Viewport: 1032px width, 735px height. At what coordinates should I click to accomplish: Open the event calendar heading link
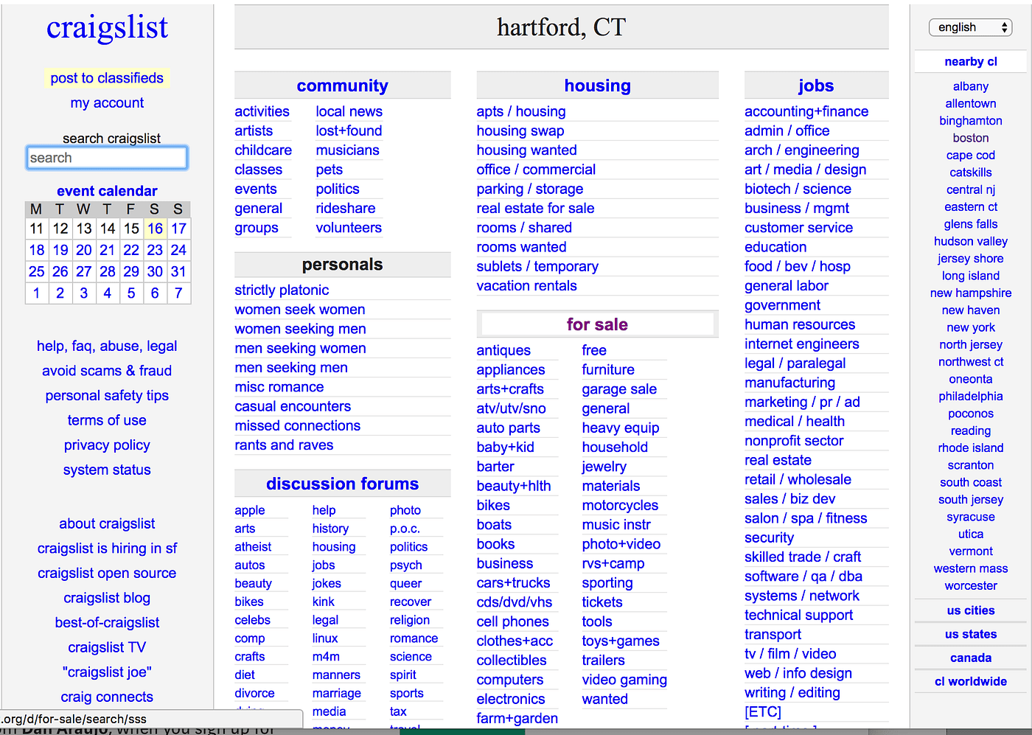tap(107, 191)
